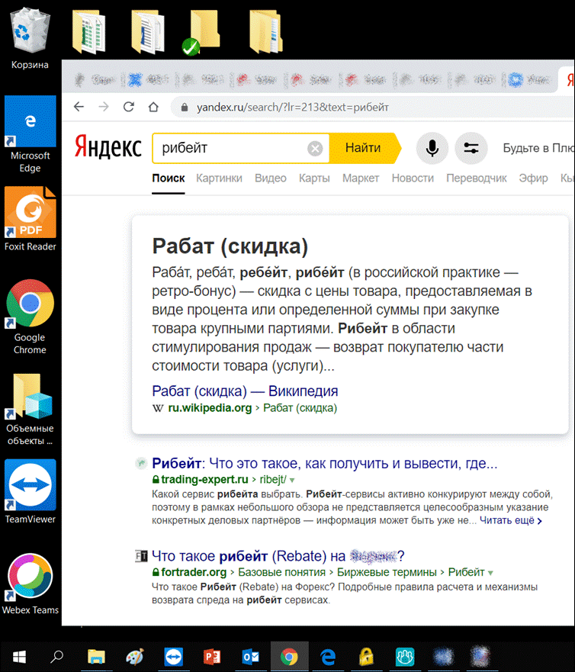Open the teal app icon in taskbar
575x672 pixels.
[x=405, y=657]
